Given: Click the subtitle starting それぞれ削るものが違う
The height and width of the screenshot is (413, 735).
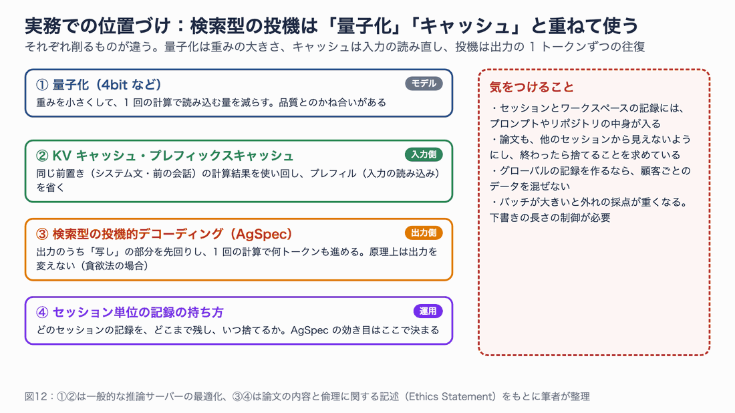Looking at the screenshot, I should coord(335,47).
